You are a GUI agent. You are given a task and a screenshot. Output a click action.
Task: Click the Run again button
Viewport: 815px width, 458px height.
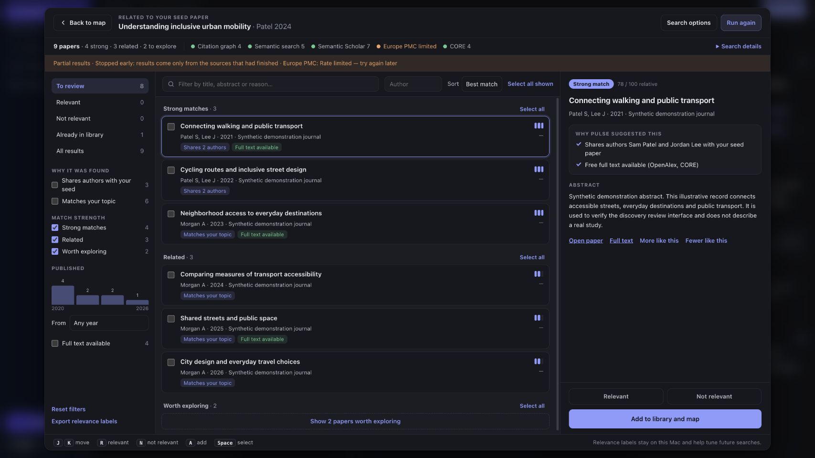tap(741, 23)
